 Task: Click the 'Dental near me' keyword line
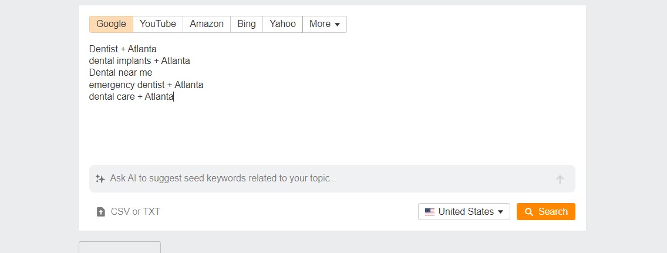click(121, 73)
